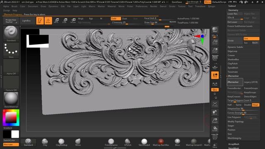Select the Move gizmo button in toolbar
Image resolution: width=265 pixels, height=149 pixels.
click(x=56, y=21)
